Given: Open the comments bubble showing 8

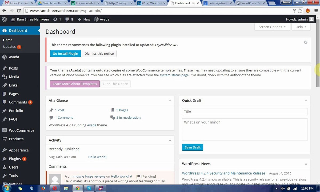Looking at the screenshot, I should point(69,19).
